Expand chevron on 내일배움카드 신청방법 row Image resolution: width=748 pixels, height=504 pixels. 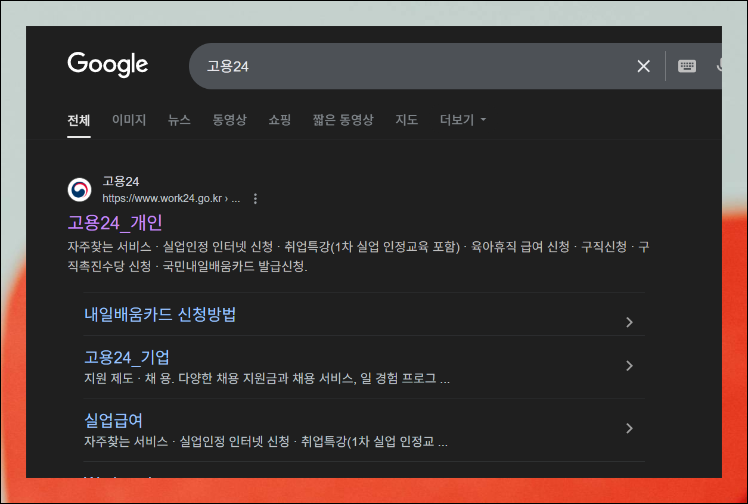pyautogui.click(x=629, y=322)
